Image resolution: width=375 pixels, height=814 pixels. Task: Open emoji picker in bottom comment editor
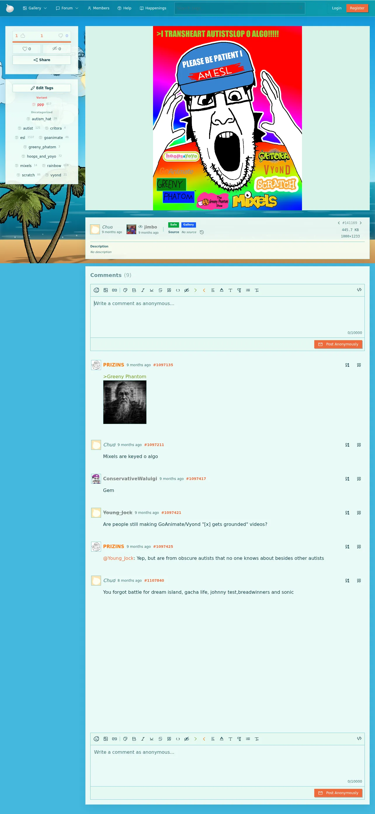pos(97,739)
